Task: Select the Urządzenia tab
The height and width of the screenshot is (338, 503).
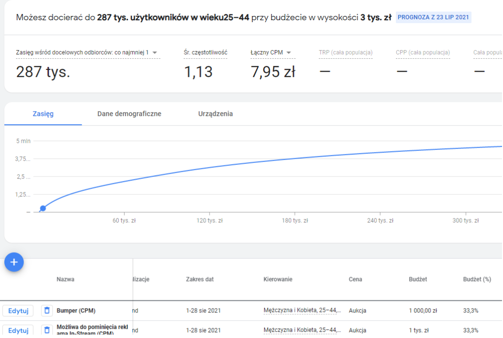Action: pyautogui.click(x=215, y=114)
